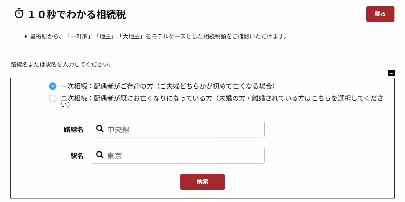Image resolution: width=405 pixels, height=202 pixels.
Task: Click the 駅名 field label
Action: 76,155
